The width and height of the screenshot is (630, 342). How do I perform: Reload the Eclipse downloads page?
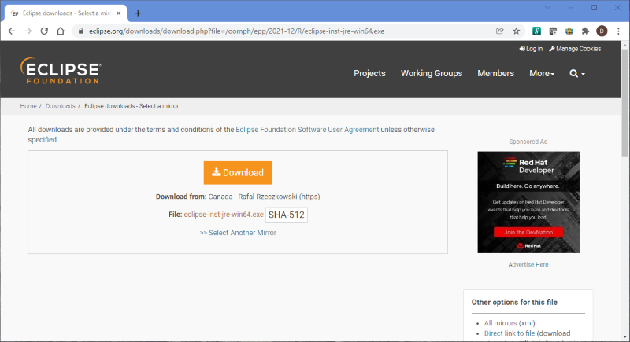click(44, 31)
